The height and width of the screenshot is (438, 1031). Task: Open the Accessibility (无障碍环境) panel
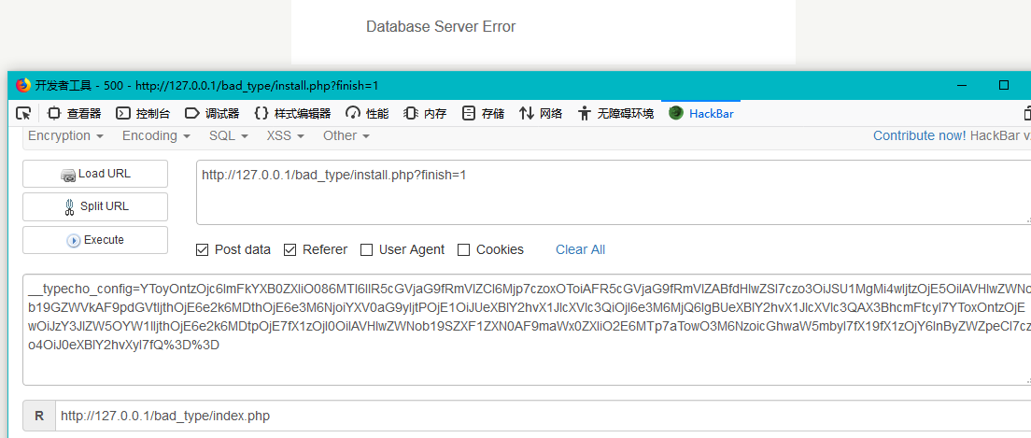pos(615,113)
